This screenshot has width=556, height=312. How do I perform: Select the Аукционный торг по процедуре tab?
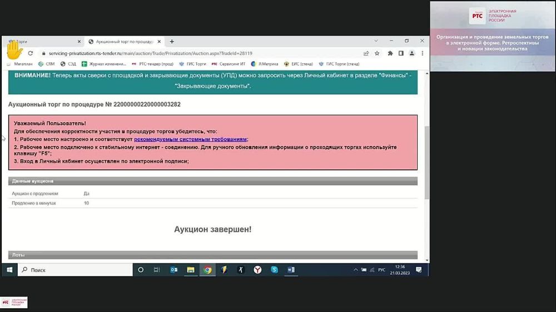tap(125, 42)
